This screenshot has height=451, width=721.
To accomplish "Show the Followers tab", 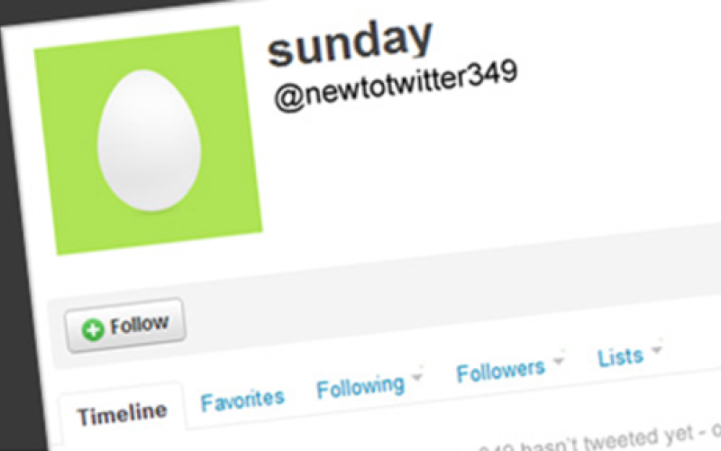I will tap(500, 370).
